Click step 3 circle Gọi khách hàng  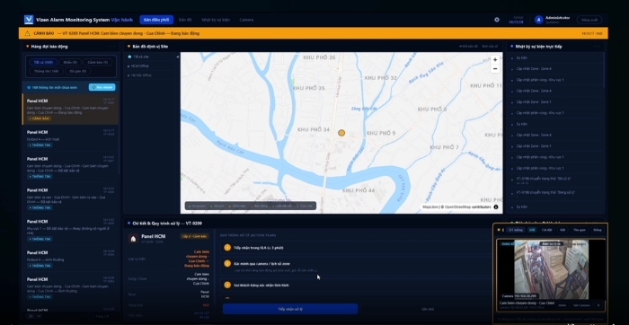tap(227, 285)
